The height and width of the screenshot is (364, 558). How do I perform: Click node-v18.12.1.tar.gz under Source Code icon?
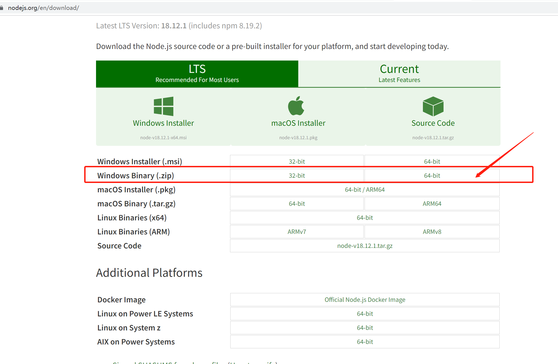pos(433,138)
